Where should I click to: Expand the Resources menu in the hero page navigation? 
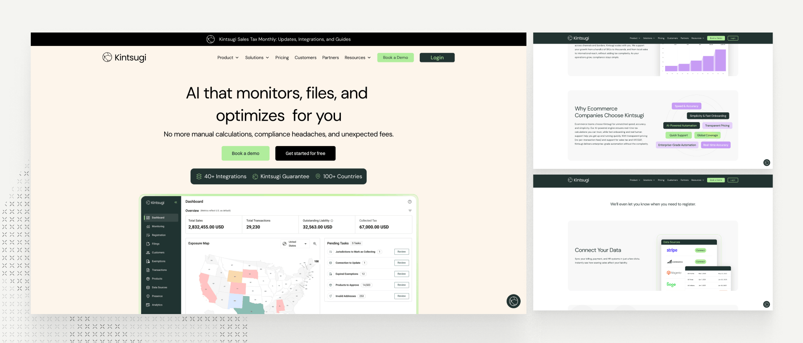click(x=358, y=57)
